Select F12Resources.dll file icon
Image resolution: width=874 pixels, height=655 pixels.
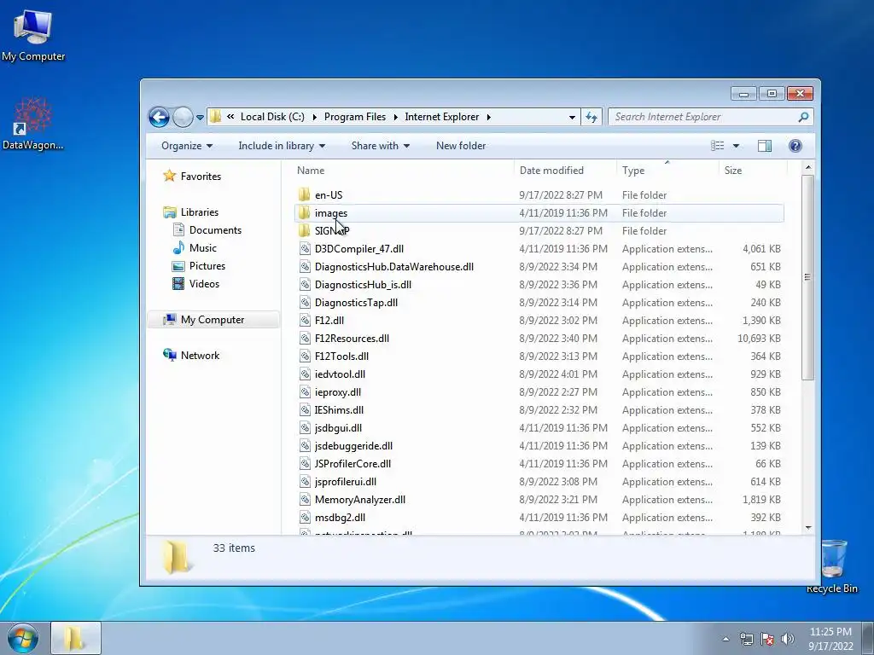coord(305,338)
